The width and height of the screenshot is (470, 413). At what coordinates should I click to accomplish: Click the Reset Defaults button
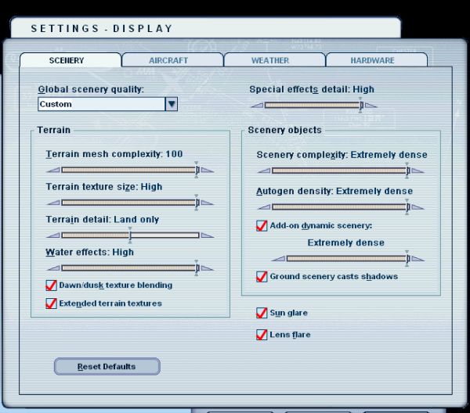107,366
